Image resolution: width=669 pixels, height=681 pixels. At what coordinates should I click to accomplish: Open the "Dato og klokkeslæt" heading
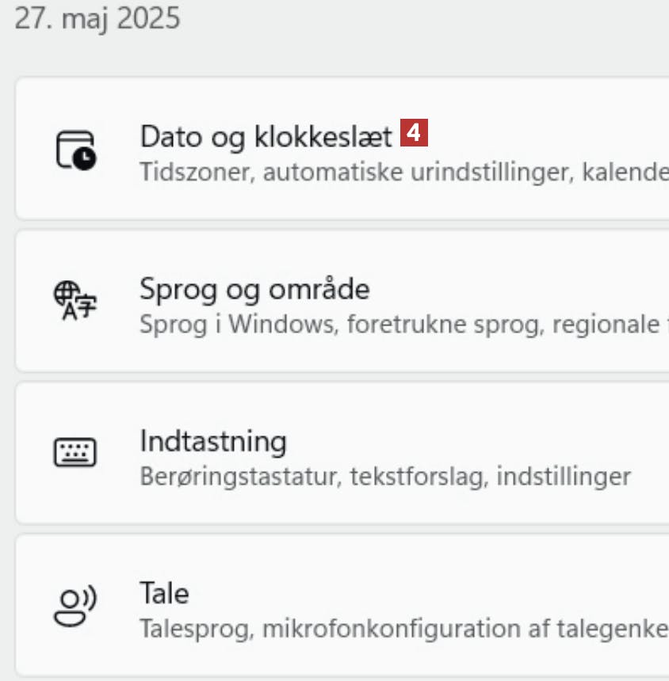(266, 137)
